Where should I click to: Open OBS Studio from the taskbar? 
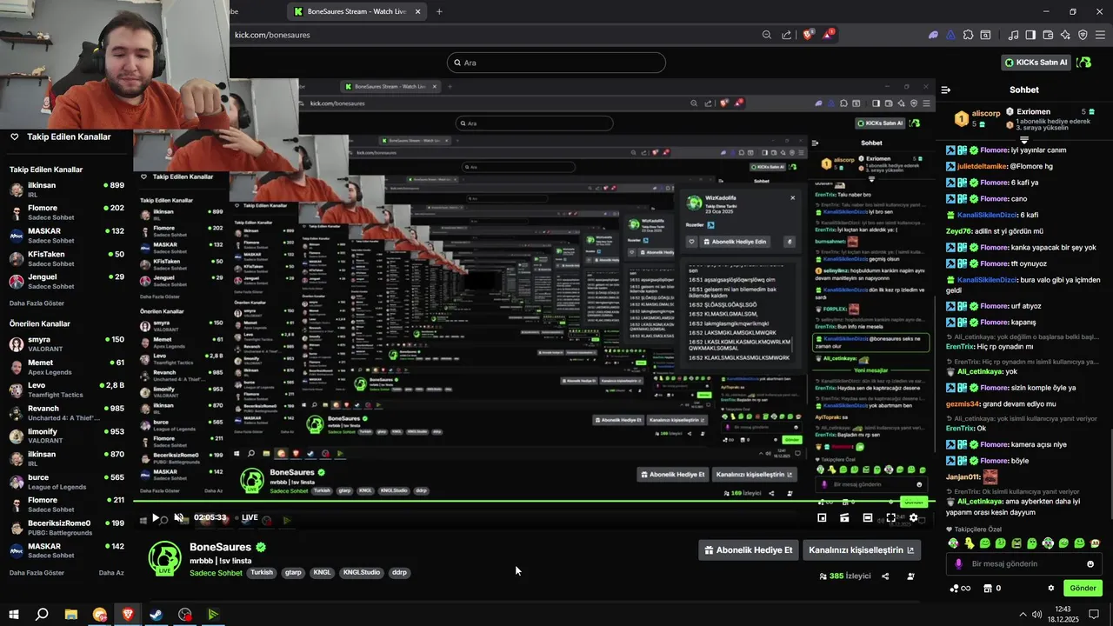click(185, 615)
